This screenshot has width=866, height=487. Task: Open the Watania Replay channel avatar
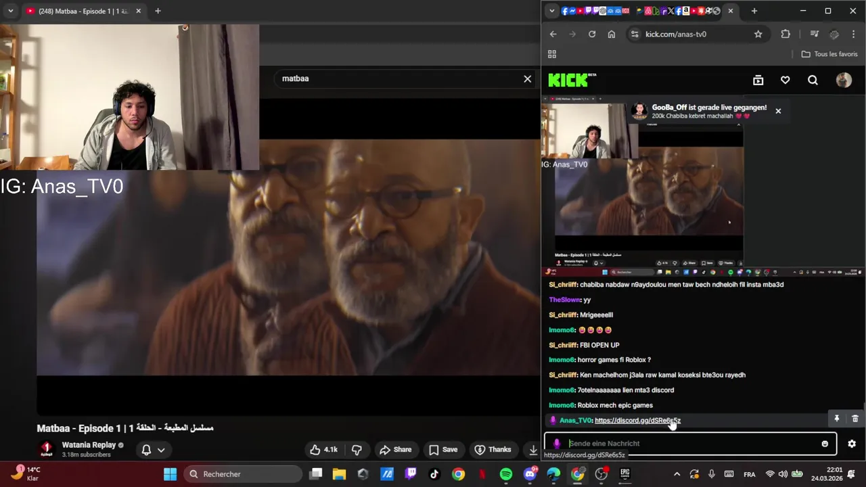pyautogui.click(x=47, y=449)
